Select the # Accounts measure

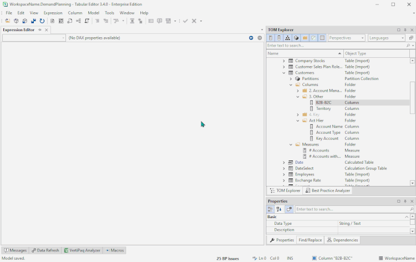[x=319, y=150]
